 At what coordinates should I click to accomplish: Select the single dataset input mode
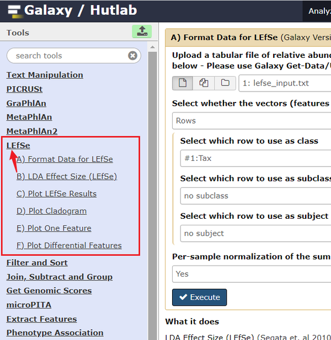[183, 83]
